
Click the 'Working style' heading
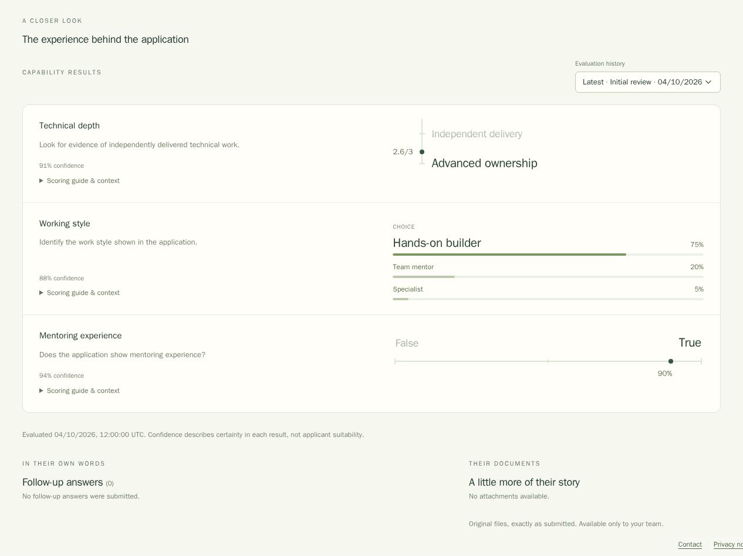65,223
